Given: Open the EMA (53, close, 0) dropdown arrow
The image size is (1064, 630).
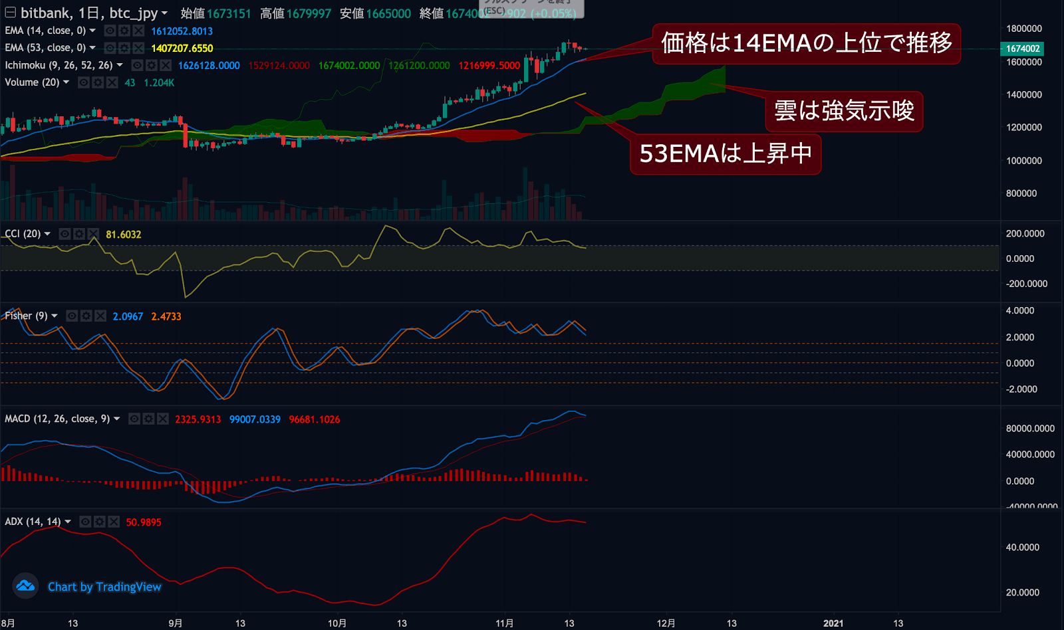Looking at the screenshot, I should [x=92, y=48].
